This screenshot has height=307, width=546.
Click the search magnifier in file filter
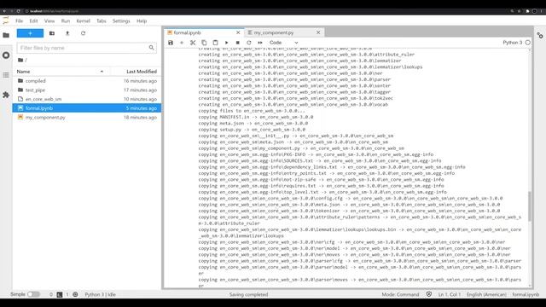151,48
